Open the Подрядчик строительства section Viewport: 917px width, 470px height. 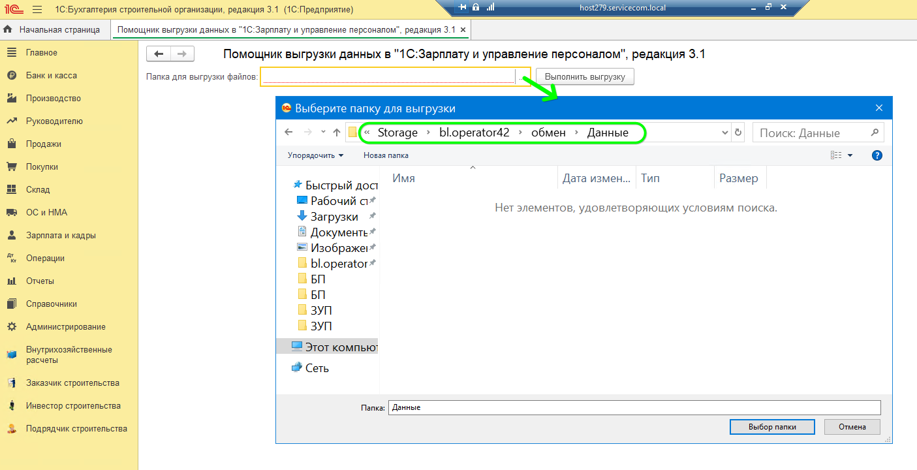coord(76,429)
